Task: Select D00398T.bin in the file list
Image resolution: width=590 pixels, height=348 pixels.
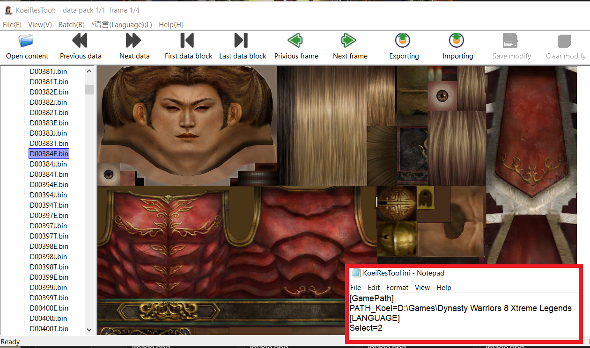Action: point(49,267)
